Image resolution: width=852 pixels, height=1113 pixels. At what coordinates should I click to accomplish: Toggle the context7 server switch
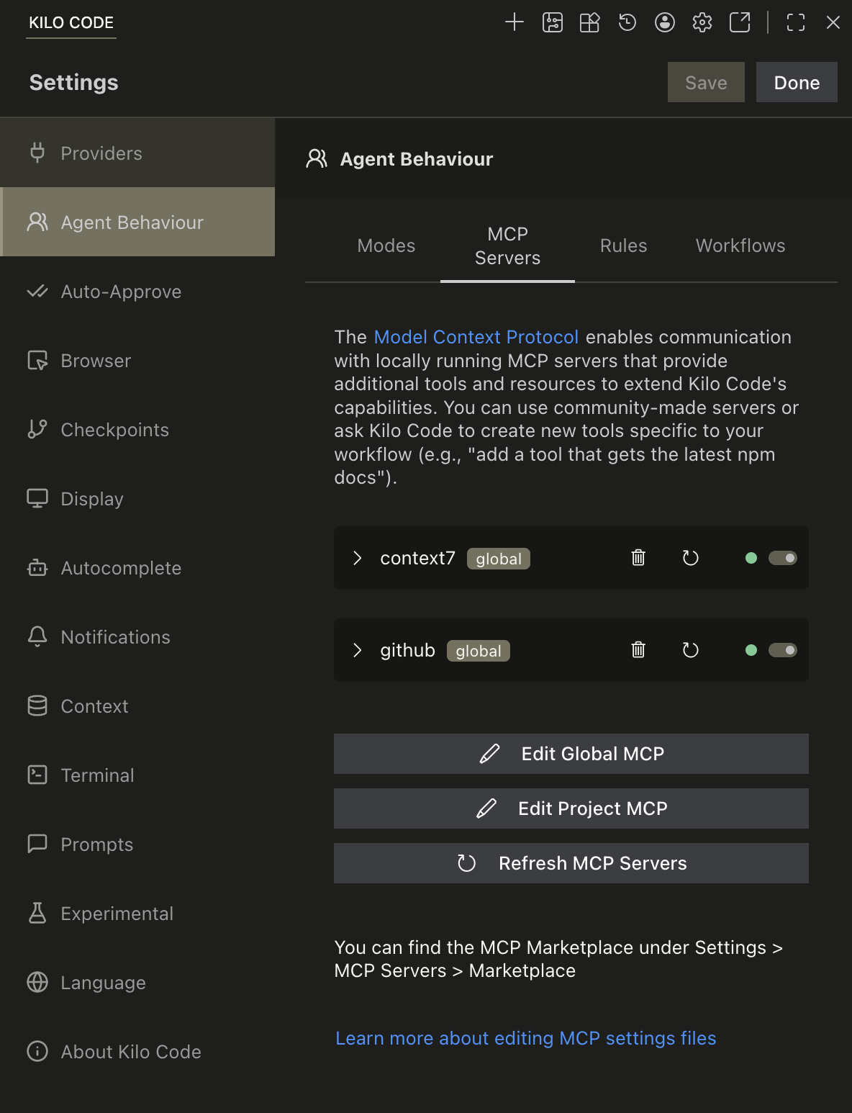click(x=782, y=558)
